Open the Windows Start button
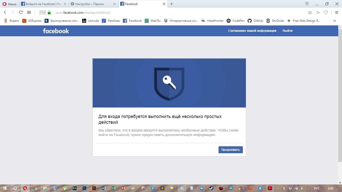The height and width of the screenshot is (192, 342). 5,188
